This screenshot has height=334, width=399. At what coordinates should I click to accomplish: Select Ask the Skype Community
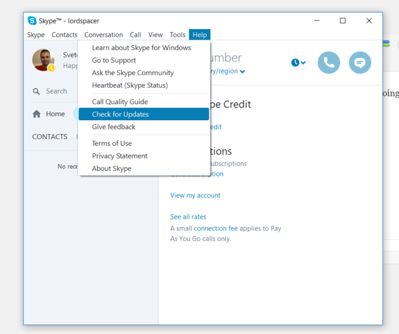[144, 72]
